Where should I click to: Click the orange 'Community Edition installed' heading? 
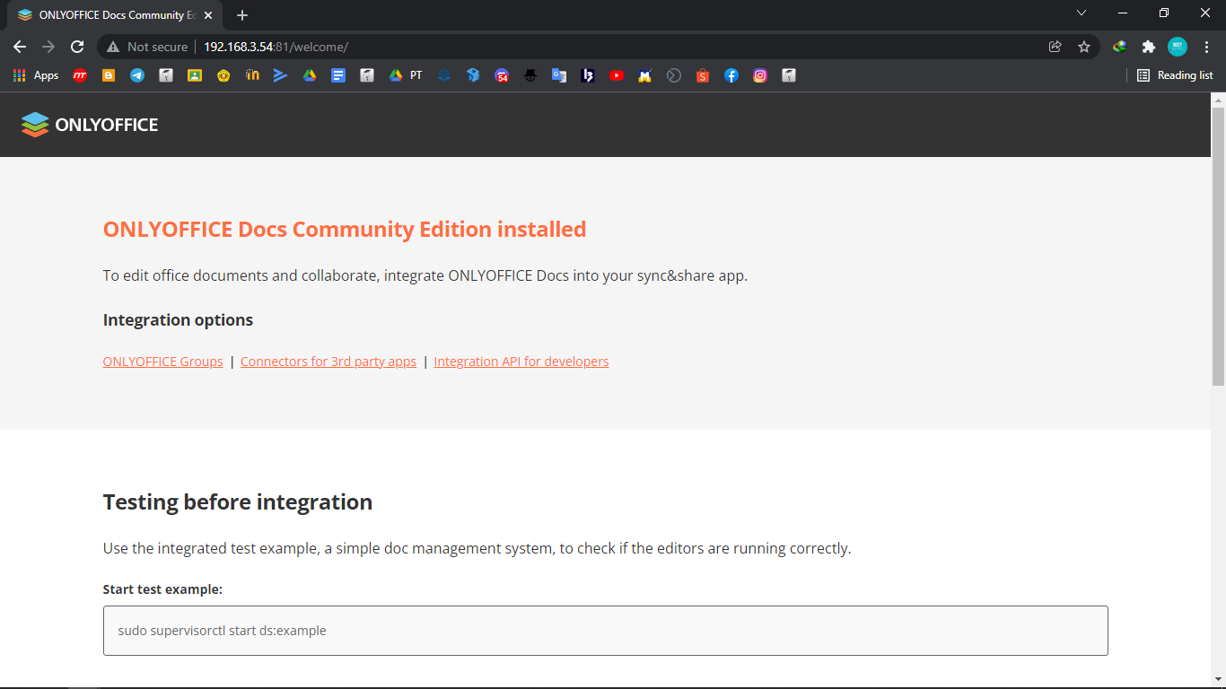(x=345, y=230)
